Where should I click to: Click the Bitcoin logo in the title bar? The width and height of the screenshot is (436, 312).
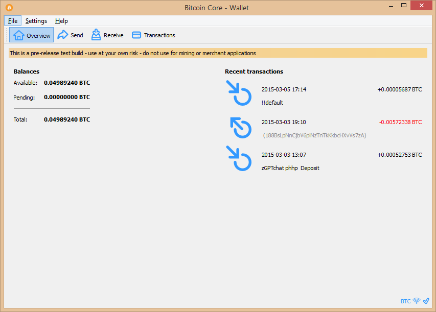point(9,8)
